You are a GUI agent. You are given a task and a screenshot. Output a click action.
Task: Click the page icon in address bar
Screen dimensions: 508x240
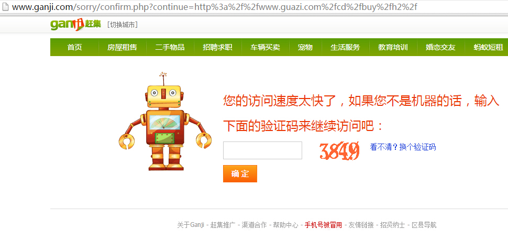pyautogui.click(x=5, y=6)
